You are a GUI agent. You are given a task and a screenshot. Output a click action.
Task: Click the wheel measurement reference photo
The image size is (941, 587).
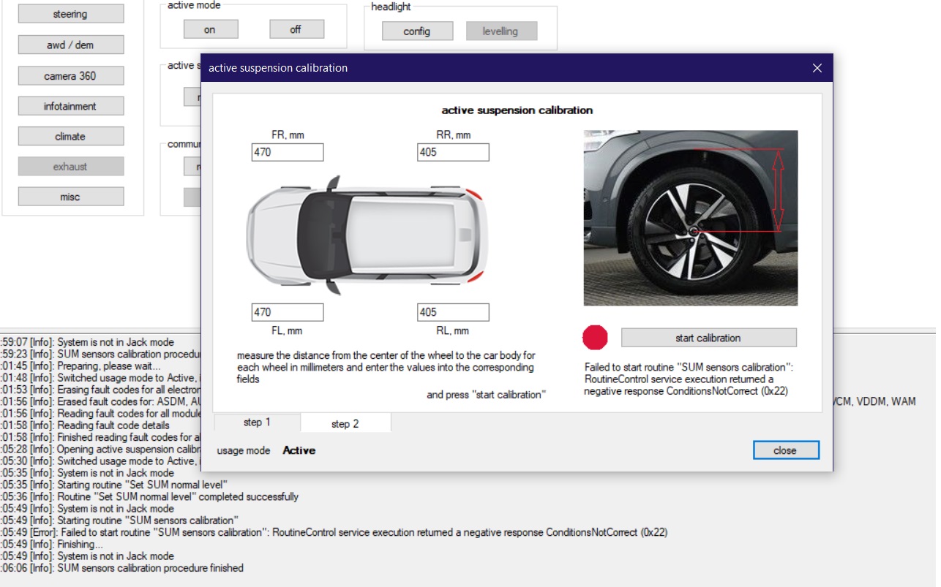tap(690, 218)
